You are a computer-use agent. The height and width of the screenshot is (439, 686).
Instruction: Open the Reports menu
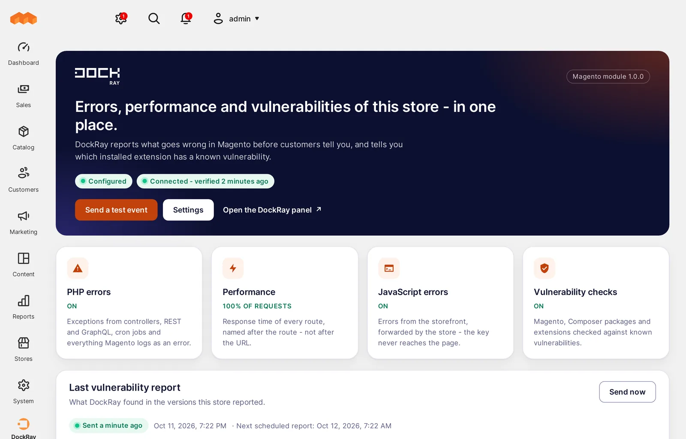click(24, 308)
